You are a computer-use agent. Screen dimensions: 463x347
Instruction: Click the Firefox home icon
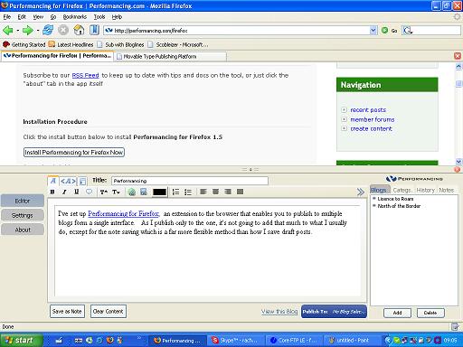tap(79, 30)
